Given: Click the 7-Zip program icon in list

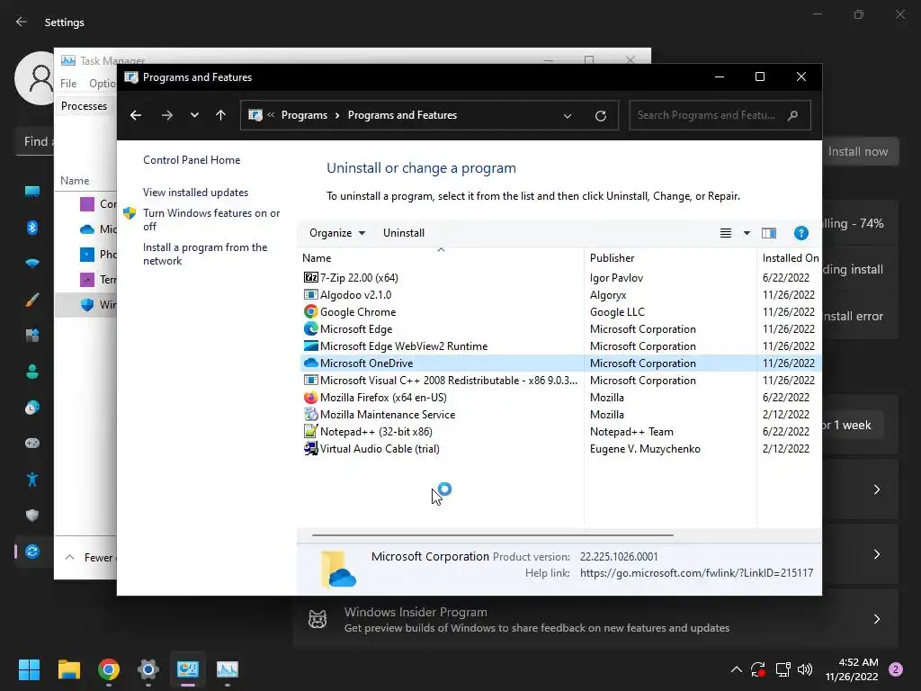Looking at the screenshot, I should (x=310, y=277).
